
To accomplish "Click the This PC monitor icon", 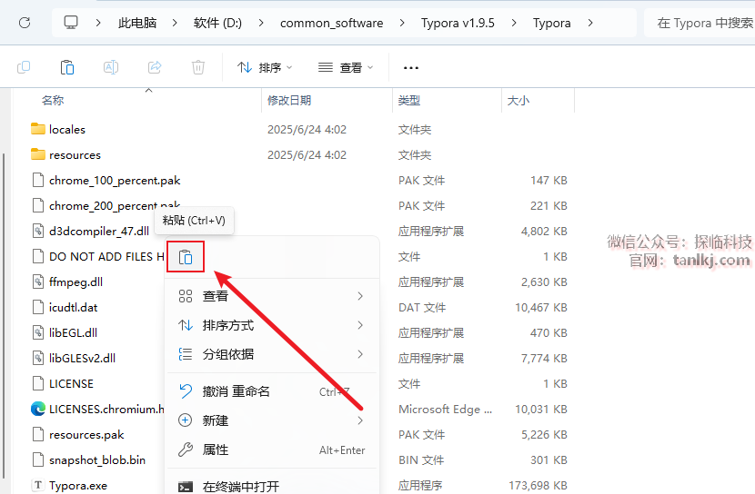I will pos(71,23).
